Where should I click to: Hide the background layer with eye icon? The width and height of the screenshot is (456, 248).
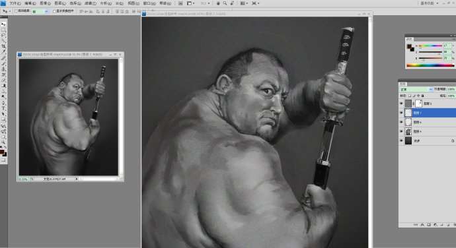click(x=402, y=141)
